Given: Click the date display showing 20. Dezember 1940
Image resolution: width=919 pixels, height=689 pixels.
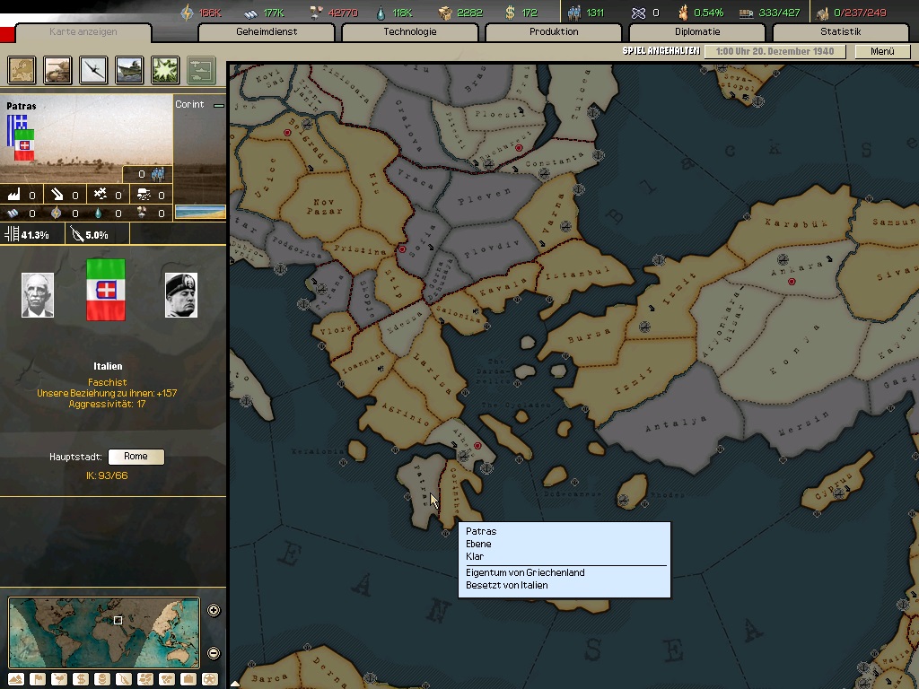Looking at the screenshot, I should click(x=775, y=51).
